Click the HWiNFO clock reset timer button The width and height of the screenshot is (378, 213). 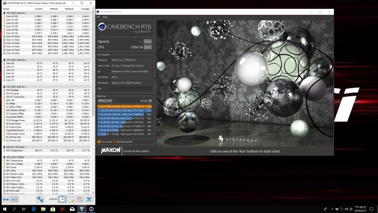click(x=62, y=199)
